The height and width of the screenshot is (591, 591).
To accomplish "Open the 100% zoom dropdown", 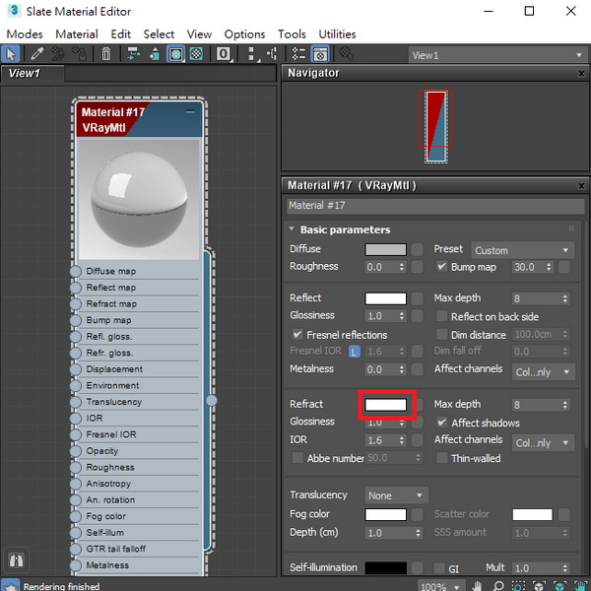I will click(440, 586).
